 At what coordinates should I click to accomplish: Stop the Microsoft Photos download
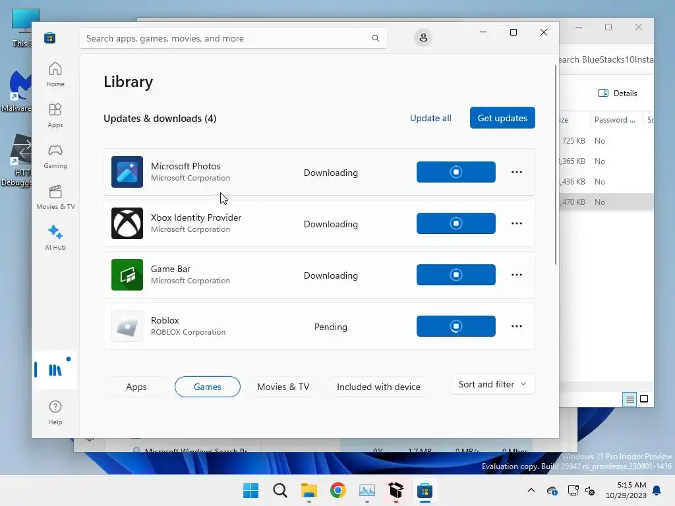(x=456, y=172)
